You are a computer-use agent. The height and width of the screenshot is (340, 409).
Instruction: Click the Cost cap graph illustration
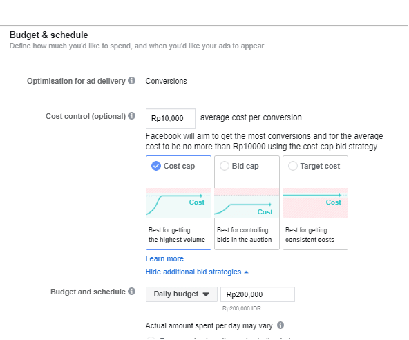[x=178, y=202]
